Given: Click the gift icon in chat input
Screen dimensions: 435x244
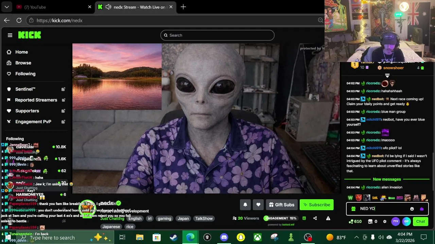Looking at the screenshot, I should (353, 209).
